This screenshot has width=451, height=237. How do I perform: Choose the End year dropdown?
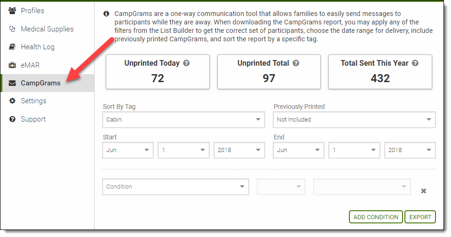(410, 150)
